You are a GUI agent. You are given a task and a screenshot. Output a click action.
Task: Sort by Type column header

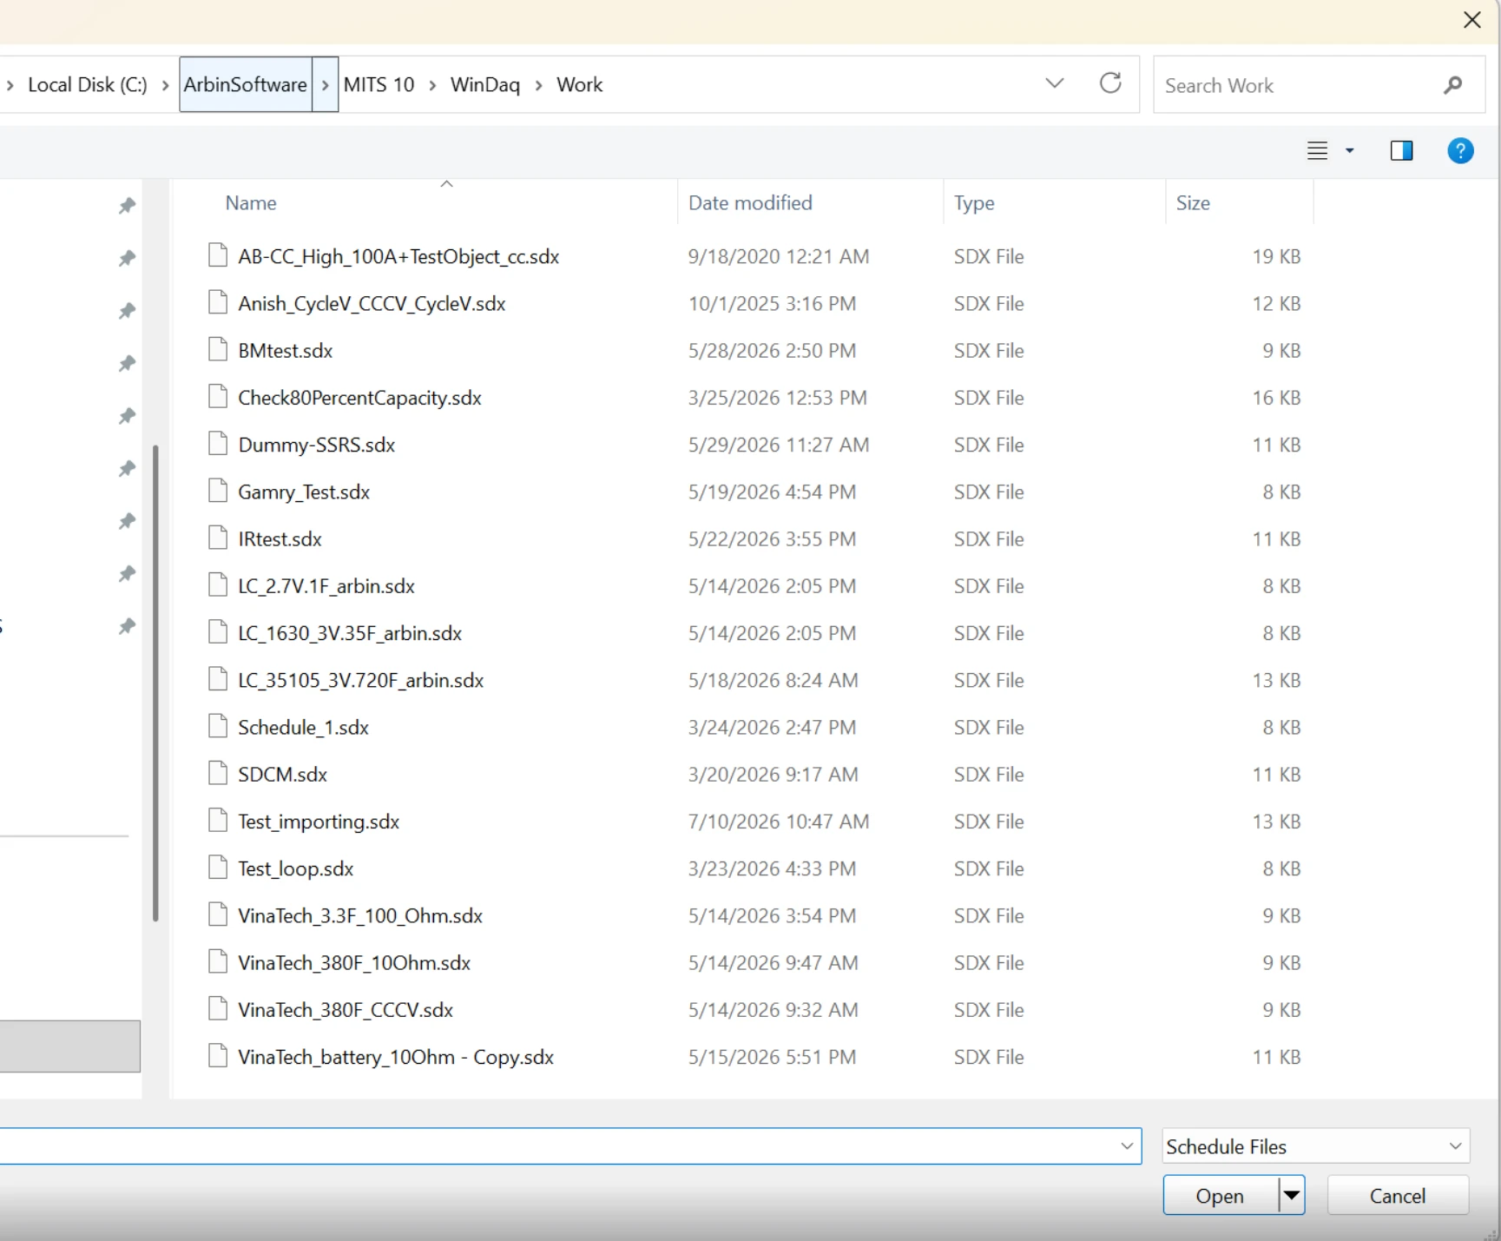(974, 202)
